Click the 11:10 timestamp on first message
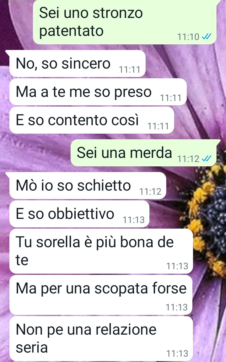 pos(188,37)
